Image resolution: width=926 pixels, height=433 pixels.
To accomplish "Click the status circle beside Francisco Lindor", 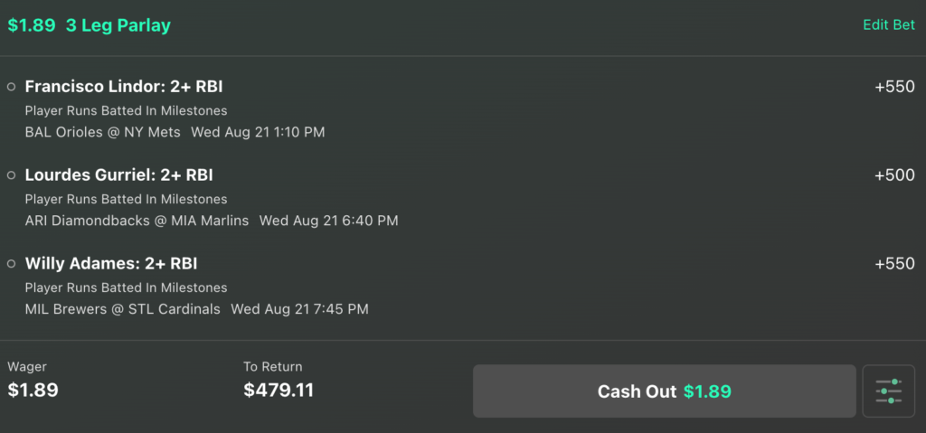I will tap(11, 87).
